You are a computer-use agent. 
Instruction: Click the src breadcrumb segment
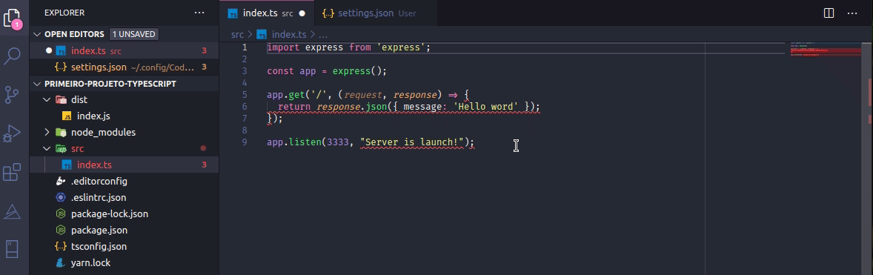coord(237,34)
